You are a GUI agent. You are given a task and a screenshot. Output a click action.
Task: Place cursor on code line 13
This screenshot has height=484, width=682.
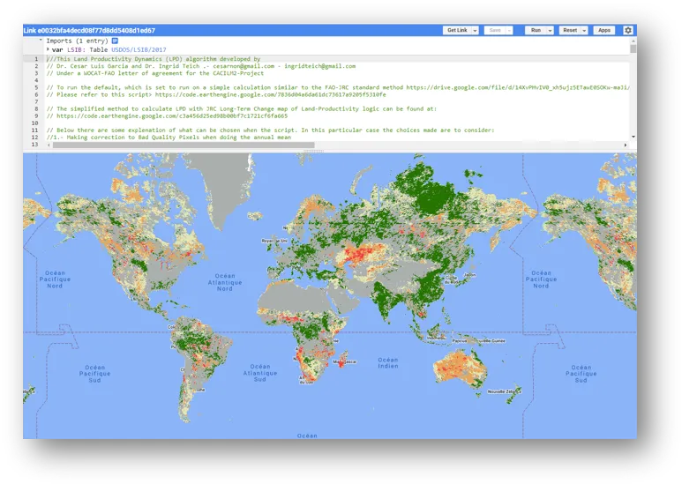tap(176, 144)
